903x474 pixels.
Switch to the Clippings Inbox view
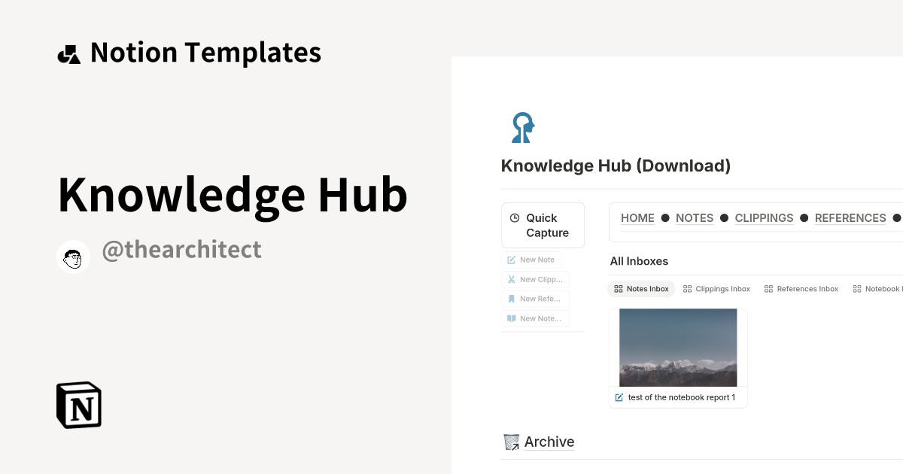716,288
